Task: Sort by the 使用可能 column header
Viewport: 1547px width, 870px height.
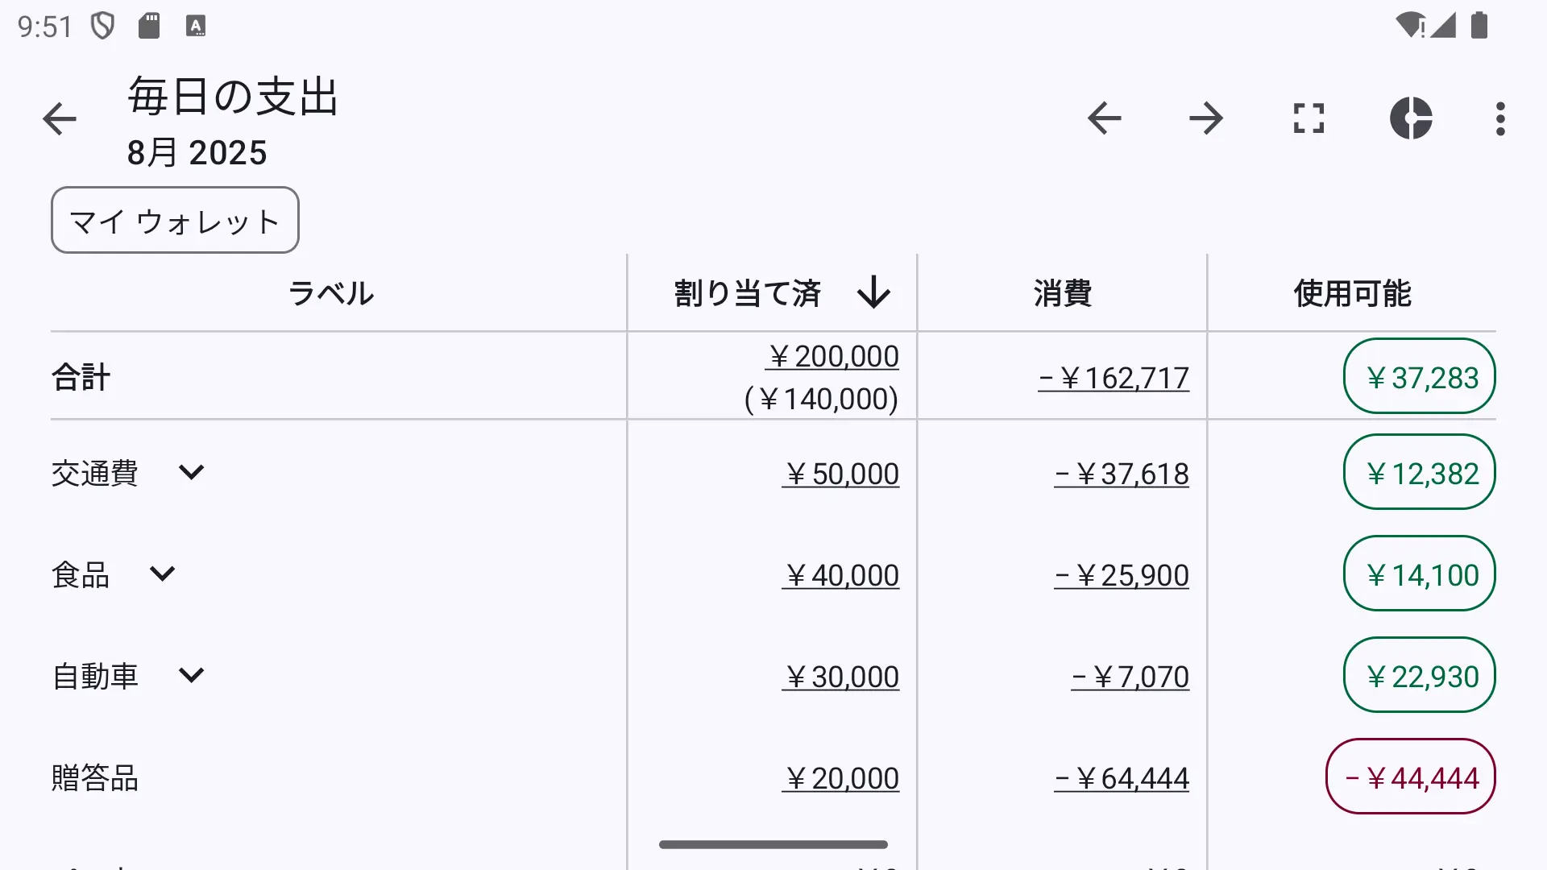Action: tap(1352, 293)
